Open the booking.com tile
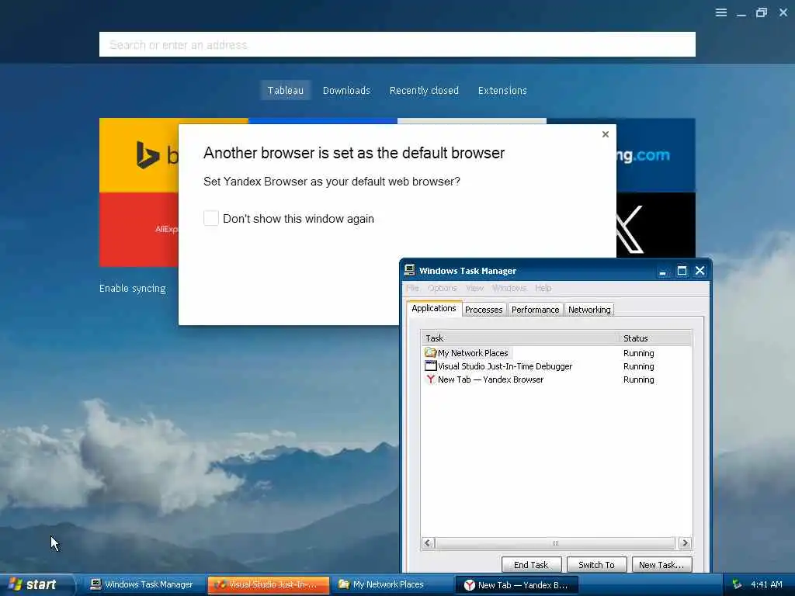This screenshot has height=596, width=795. [x=655, y=155]
